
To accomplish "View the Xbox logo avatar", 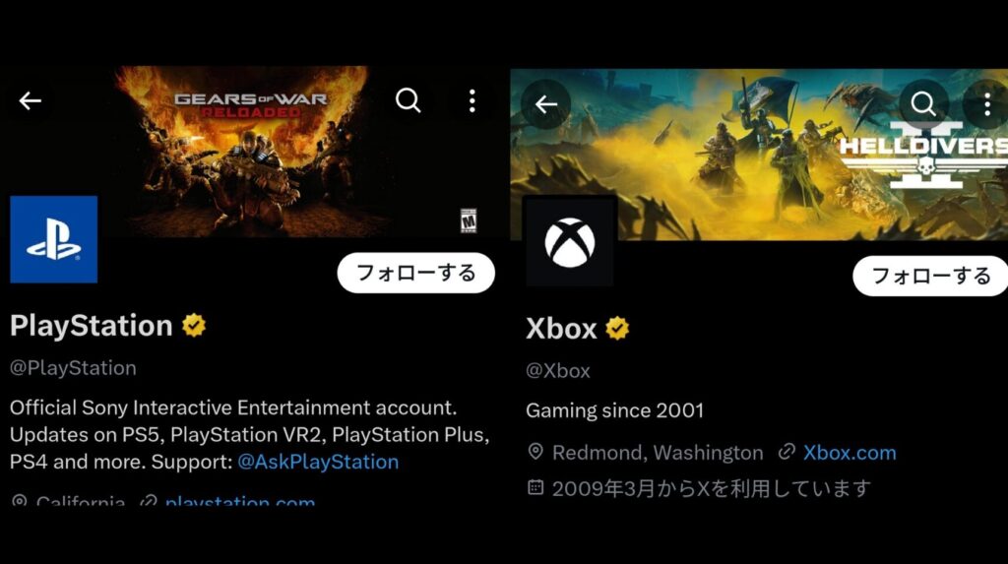I will click(x=570, y=242).
